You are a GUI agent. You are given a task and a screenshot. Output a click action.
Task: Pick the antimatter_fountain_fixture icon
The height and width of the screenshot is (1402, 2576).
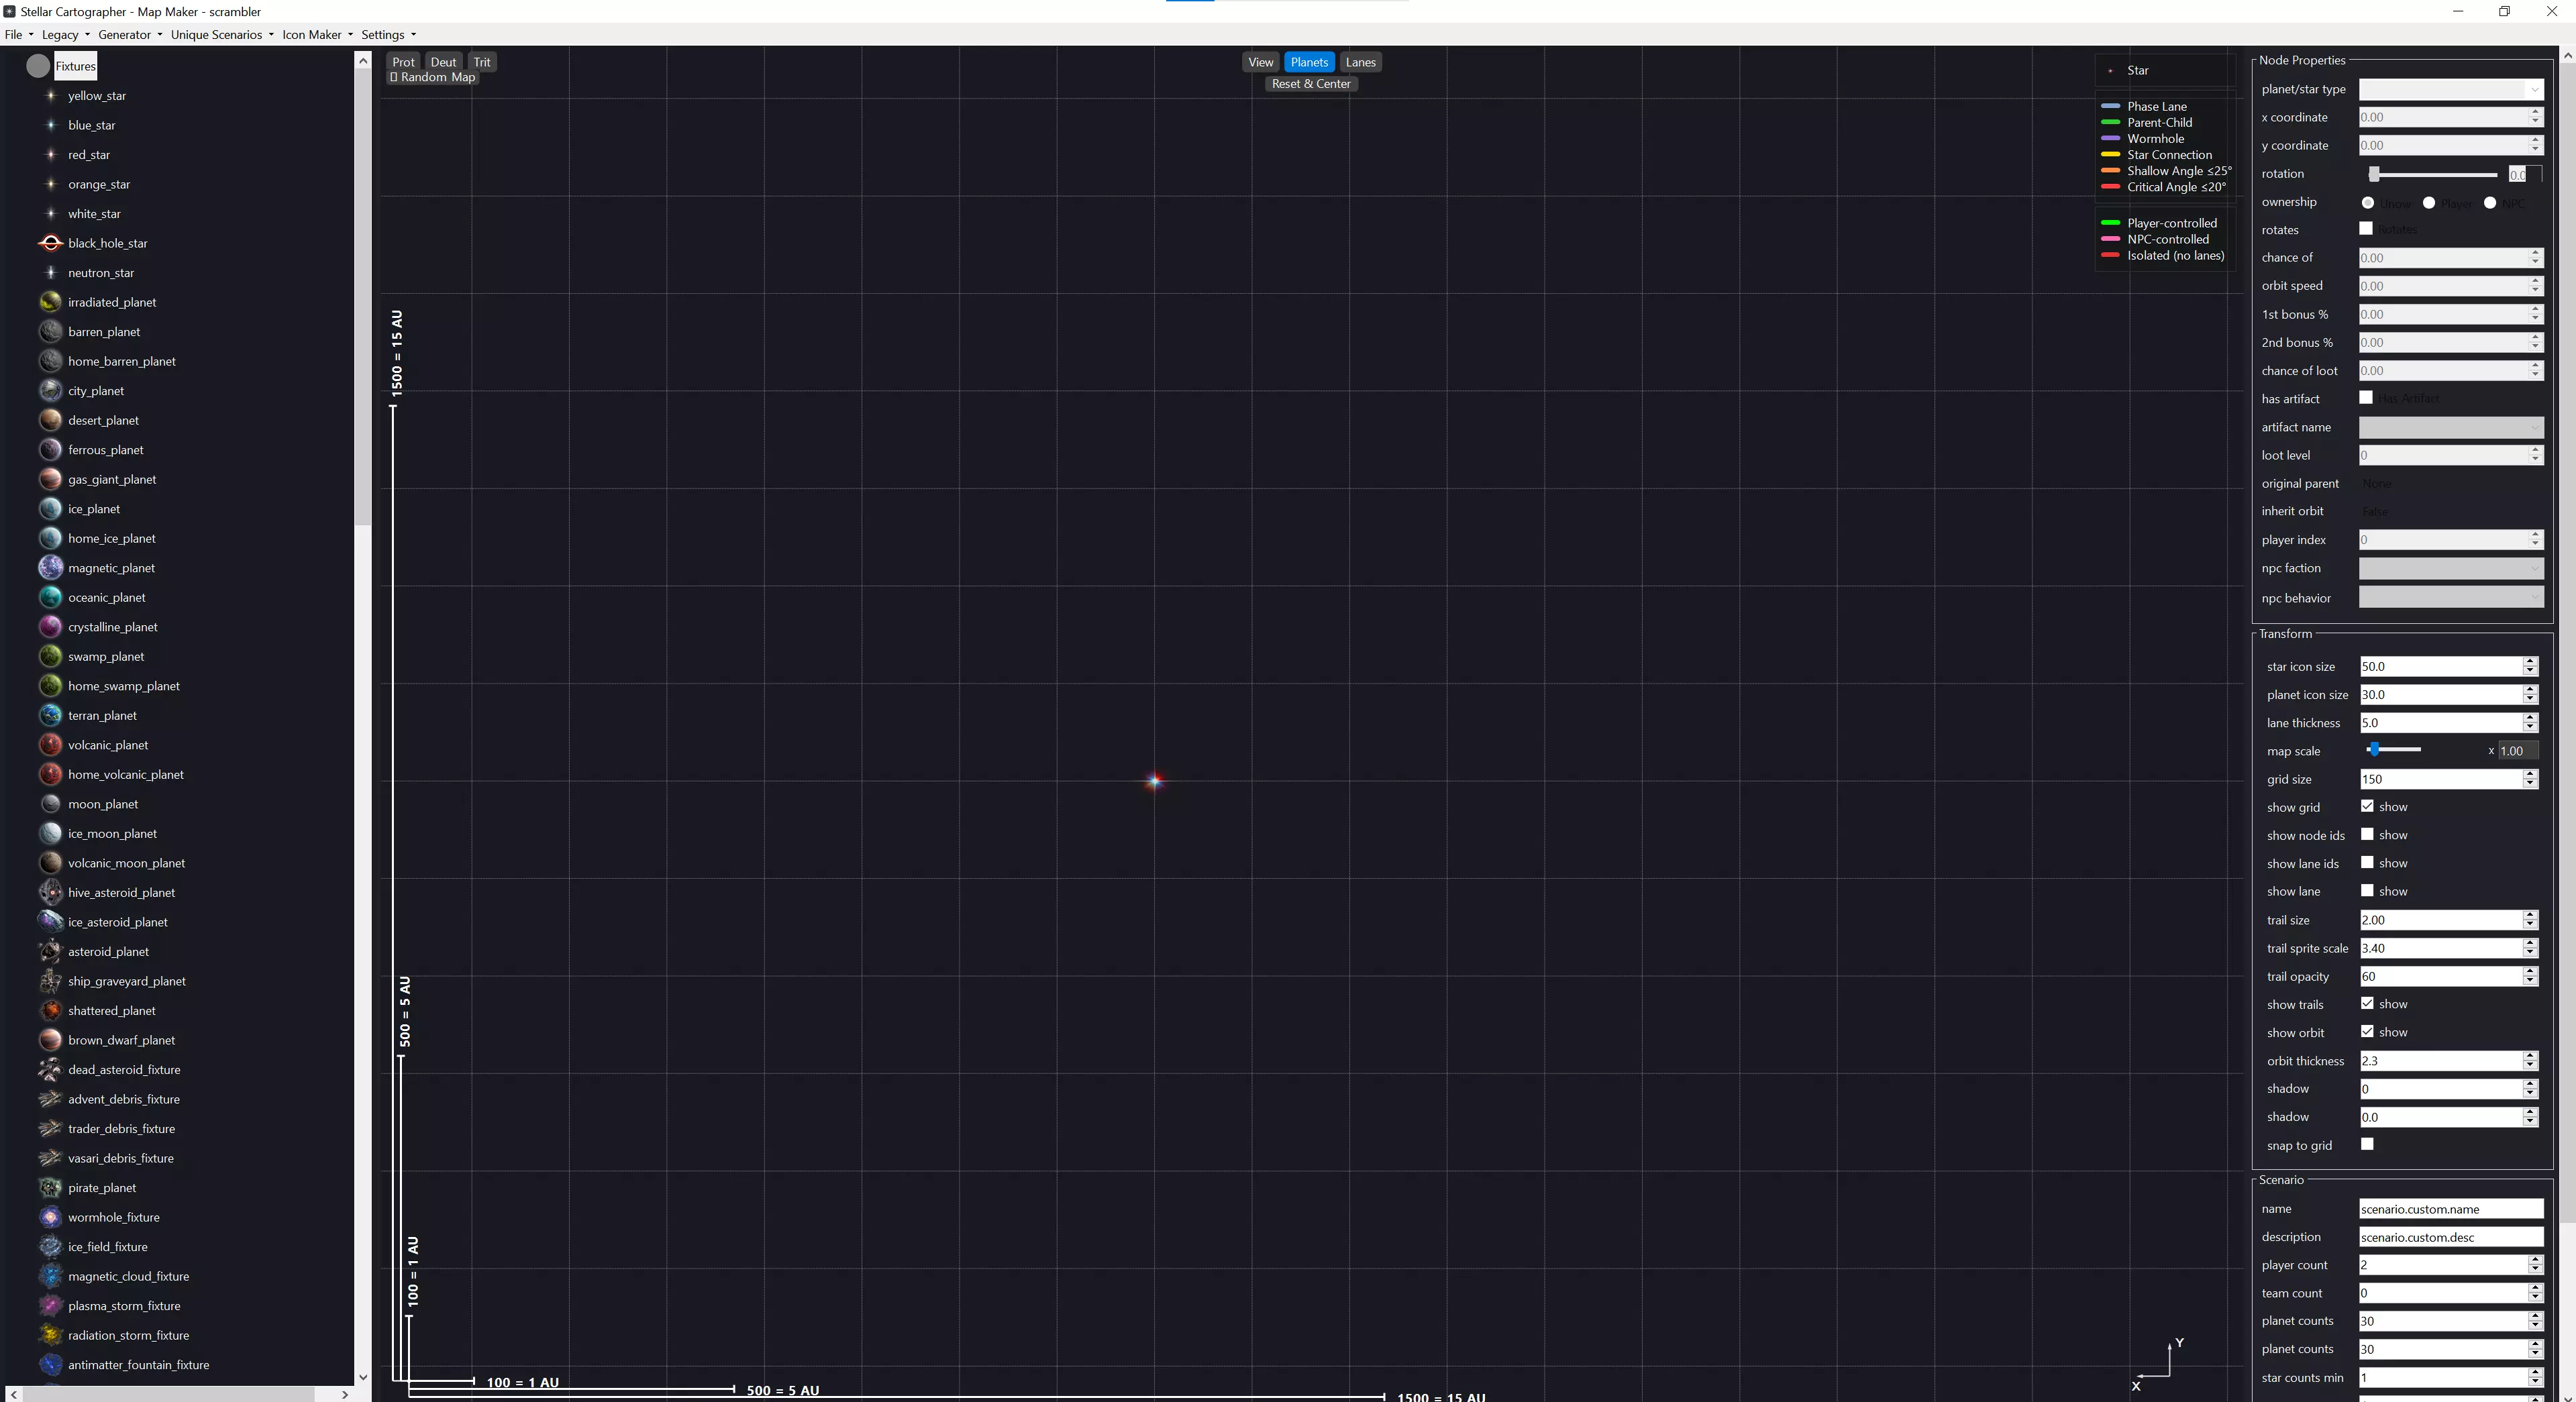click(x=50, y=1365)
